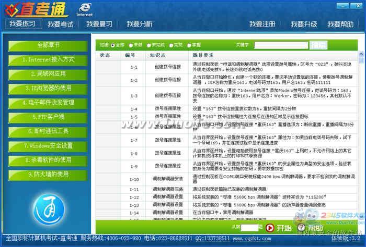366x247 pixels.
Task: Choose chapter 9. 防火墙的使用
Action: pyautogui.click(x=48, y=175)
